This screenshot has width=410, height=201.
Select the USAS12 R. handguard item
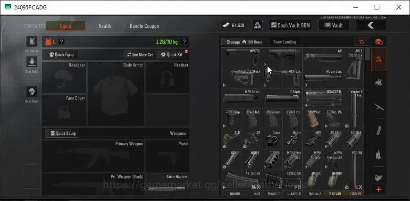[324, 99]
